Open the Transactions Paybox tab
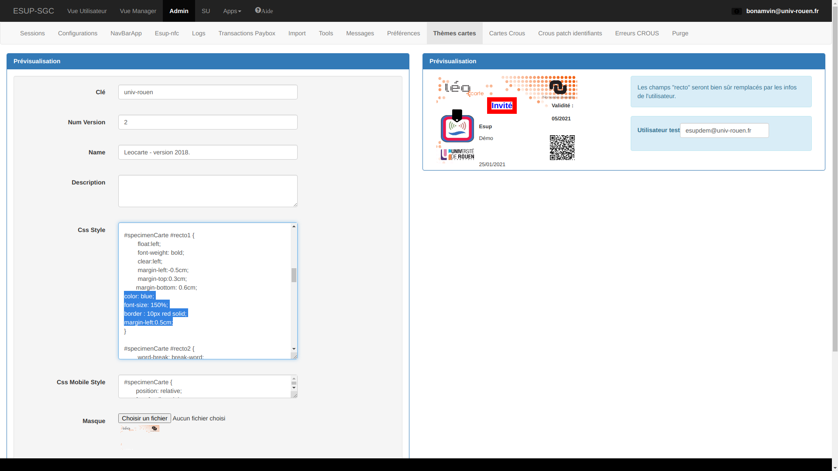838x471 pixels. click(247, 33)
